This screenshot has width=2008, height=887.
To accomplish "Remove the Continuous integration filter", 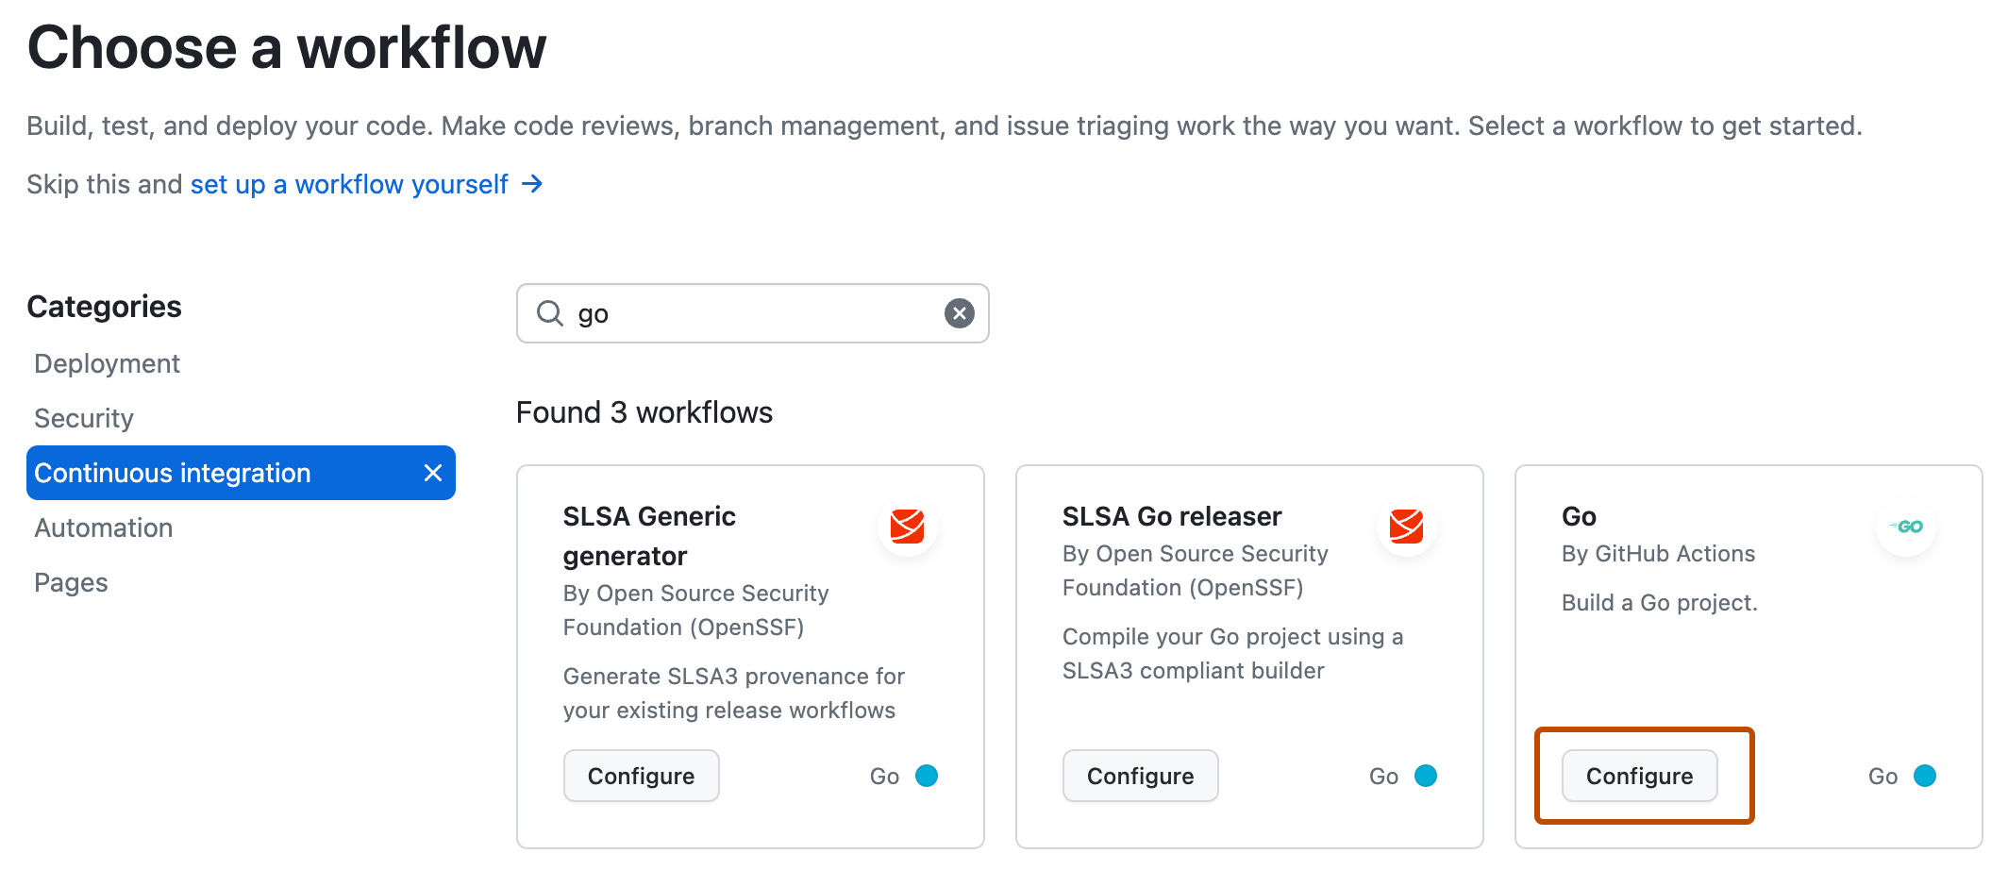I will click(x=433, y=473).
